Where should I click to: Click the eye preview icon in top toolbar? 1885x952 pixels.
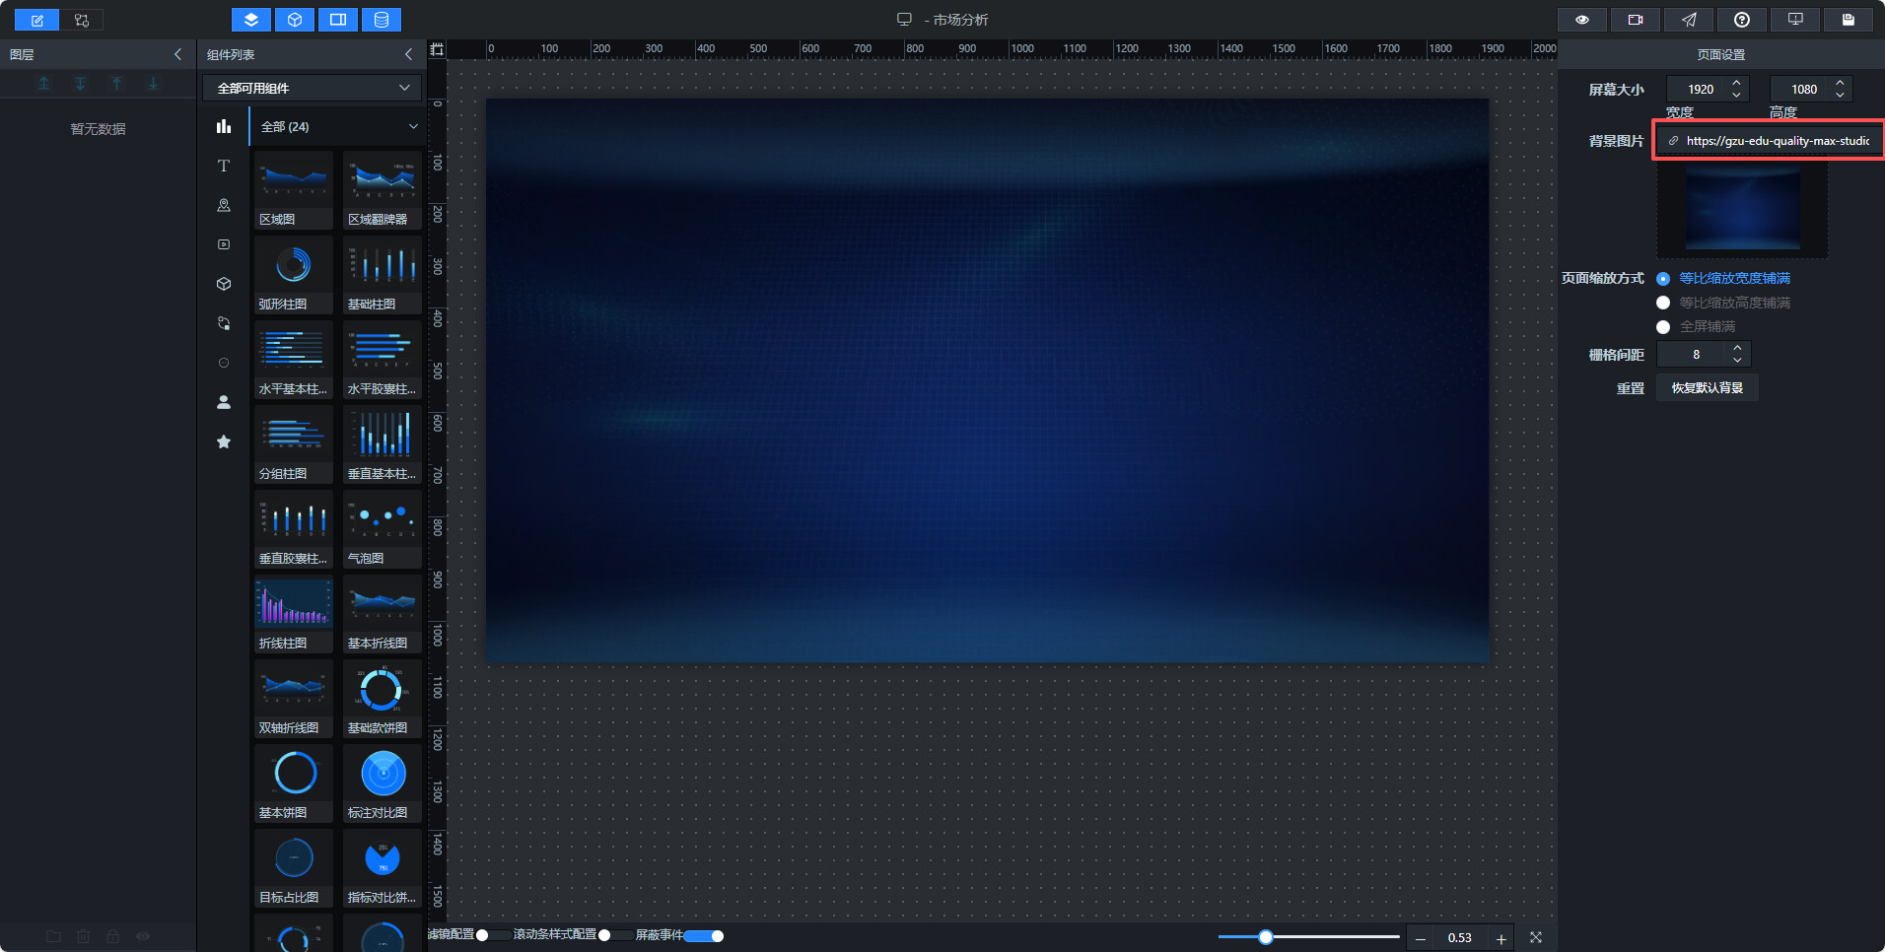1581,20
